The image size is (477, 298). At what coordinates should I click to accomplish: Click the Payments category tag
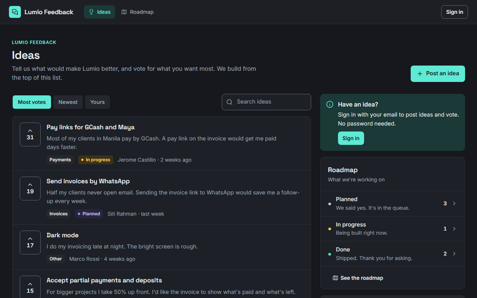click(60, 160)
